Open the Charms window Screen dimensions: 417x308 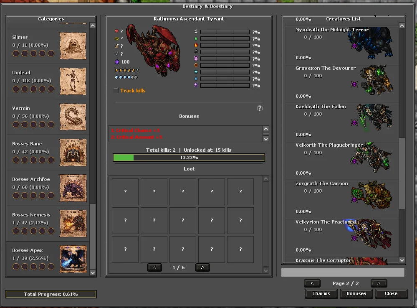[x=321, y=294]
